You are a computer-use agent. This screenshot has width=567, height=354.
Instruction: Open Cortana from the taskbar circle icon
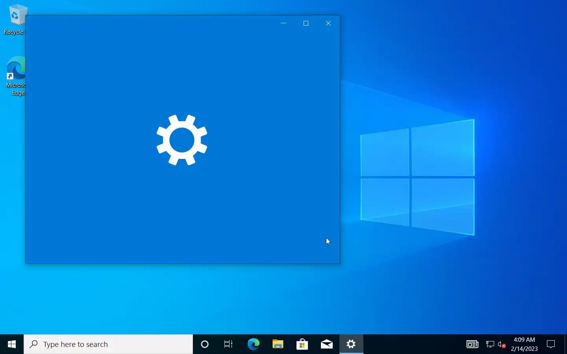pyautogui.click(x=205, y=344)
